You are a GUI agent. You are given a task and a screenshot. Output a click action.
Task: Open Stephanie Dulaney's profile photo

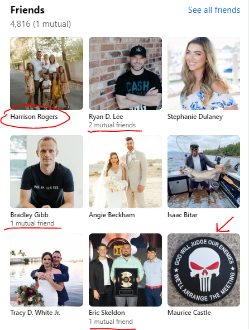[204, 73]
